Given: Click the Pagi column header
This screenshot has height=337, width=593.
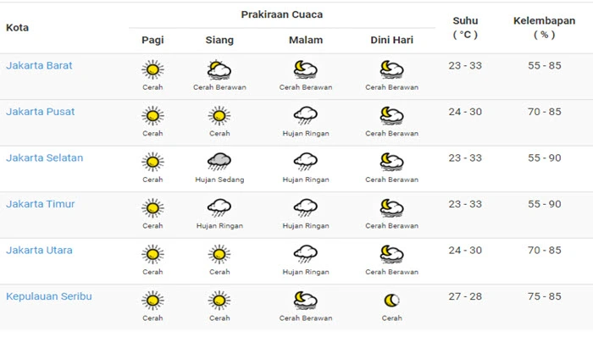Looking at the screenshot, I should pyautogui.click(x=152, y=40).
